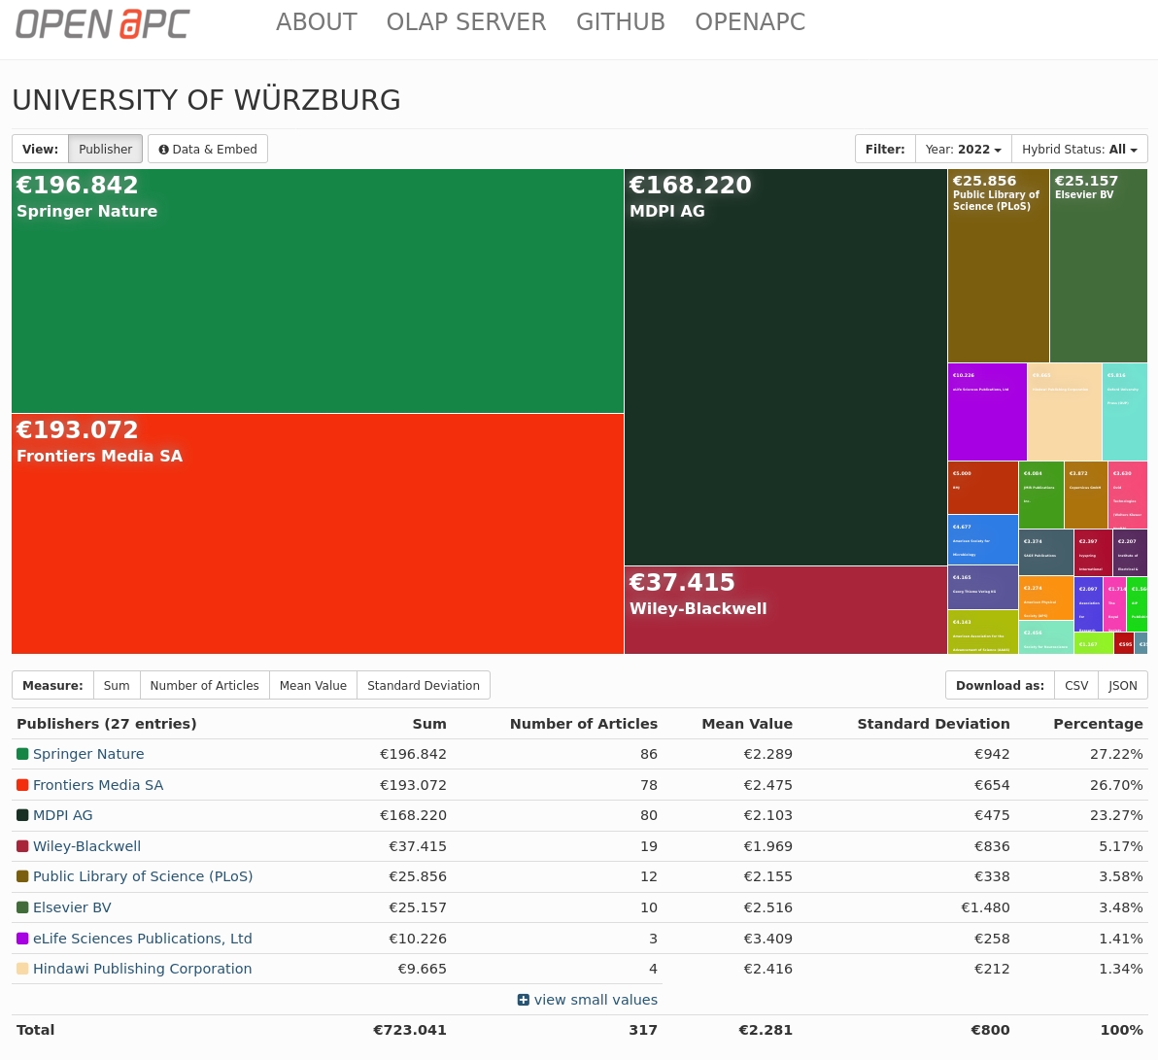Open MDPI AG link in table

click(63, 815)
